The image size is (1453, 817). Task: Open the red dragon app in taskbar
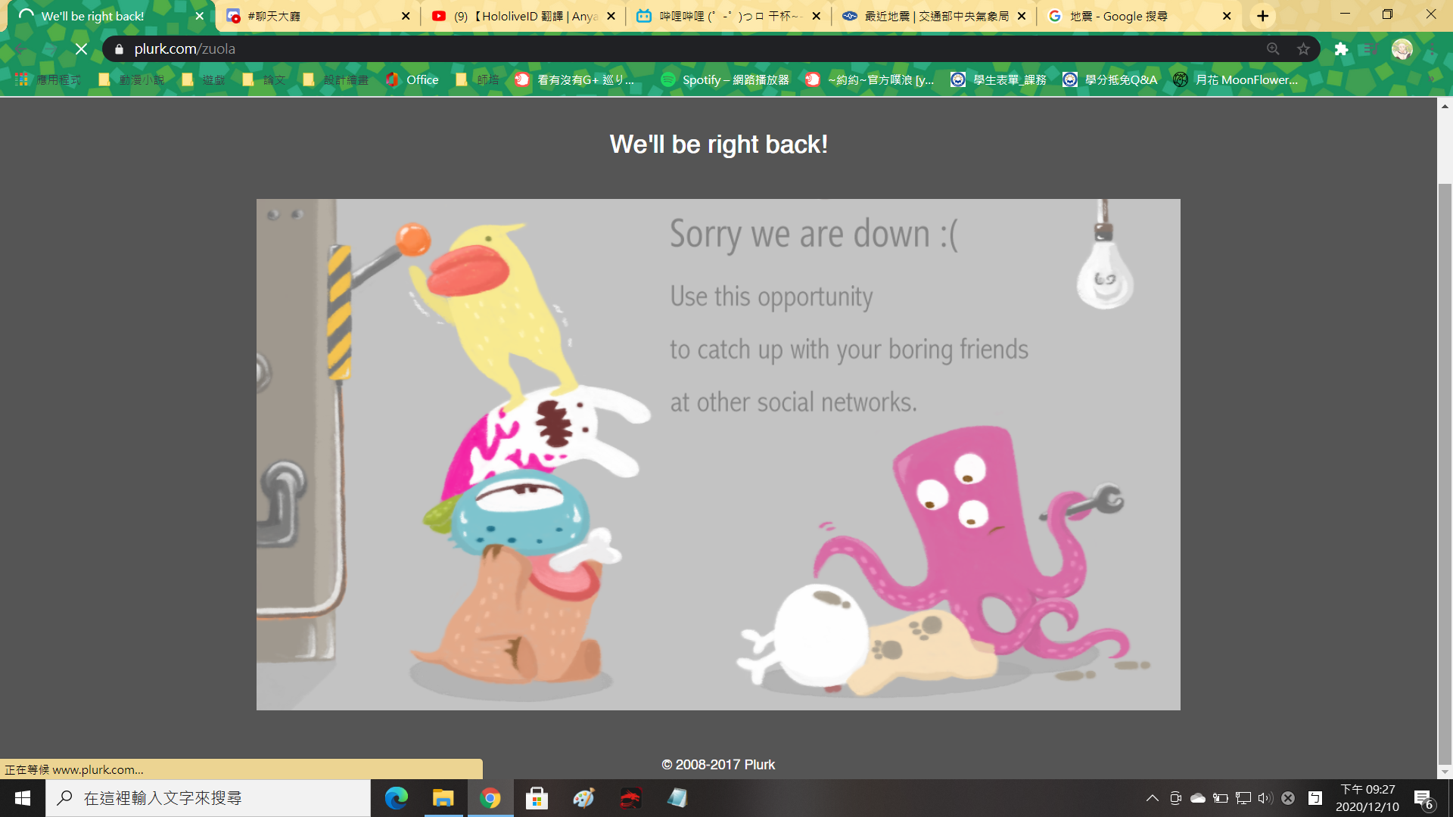(630, 798)
